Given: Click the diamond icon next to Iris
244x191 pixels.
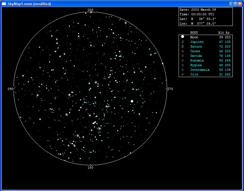Looking at the screenshot, I should (182, 74).
